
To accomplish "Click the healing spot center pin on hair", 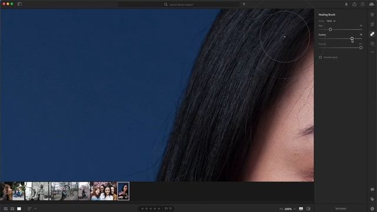I will pos(285,37).
